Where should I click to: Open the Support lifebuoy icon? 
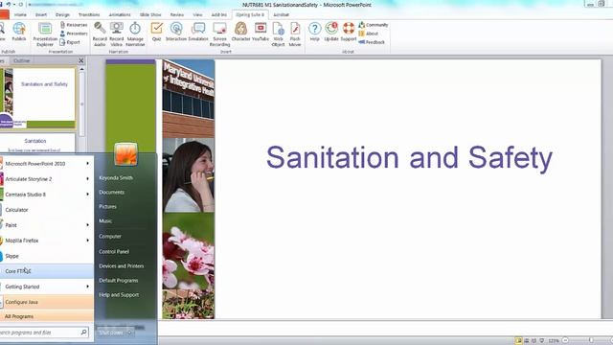[x=349, y=32]
